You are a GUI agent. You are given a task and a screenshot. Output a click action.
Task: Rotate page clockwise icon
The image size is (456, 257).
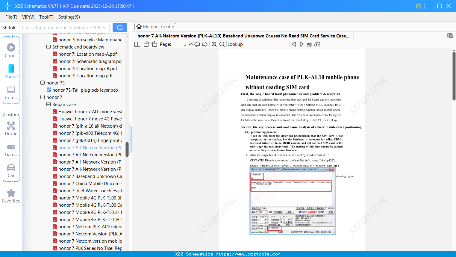coord(154,44)
